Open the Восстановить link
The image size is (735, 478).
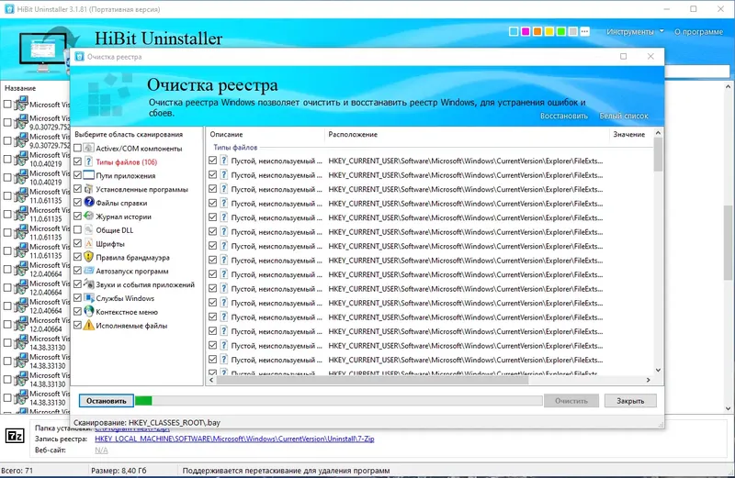[563, 116]
